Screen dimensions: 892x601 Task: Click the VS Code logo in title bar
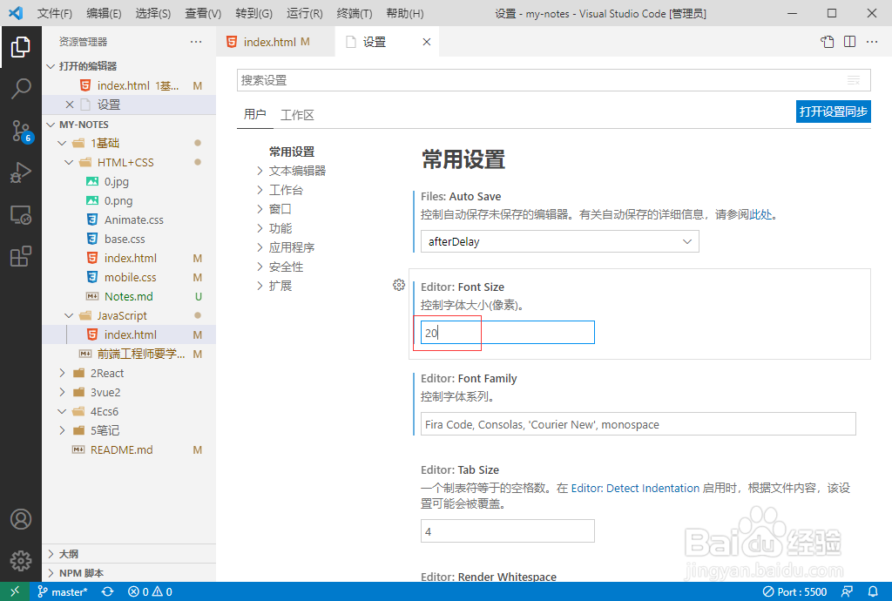(16, 12)
